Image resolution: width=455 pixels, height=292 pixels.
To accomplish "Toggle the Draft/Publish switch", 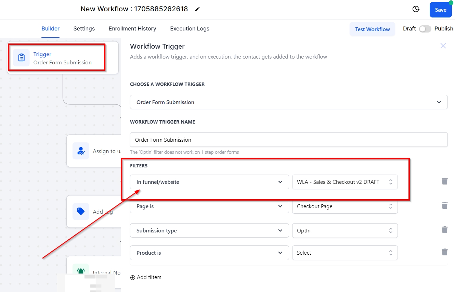I will (x=425, y=29).
